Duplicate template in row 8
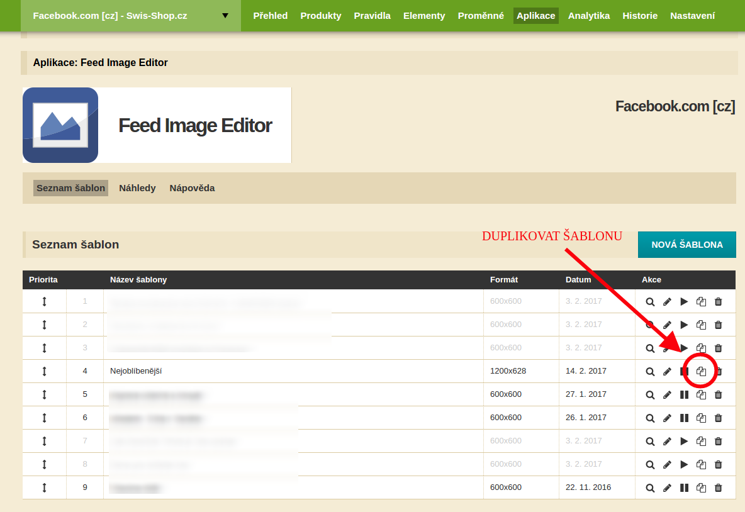Image resolution: width=745 pixels, height=512 pixels. 702,464
